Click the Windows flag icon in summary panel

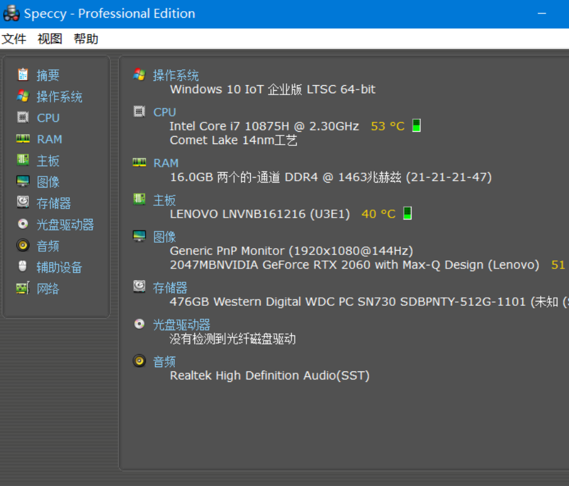pyautogui.click(x=139, y=74)
